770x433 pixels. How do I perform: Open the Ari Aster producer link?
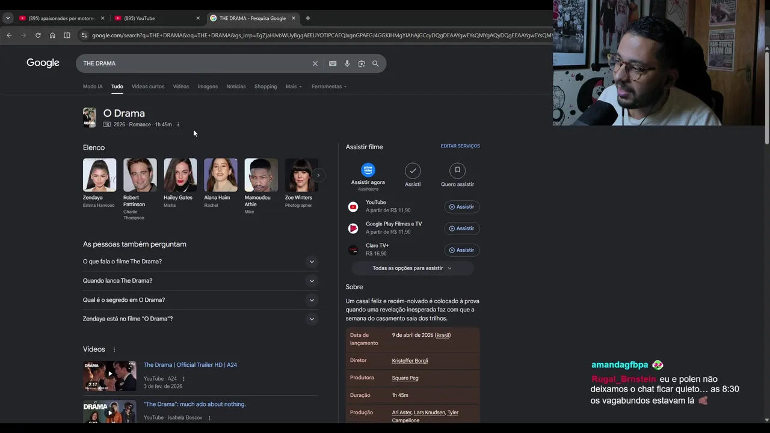402,413
